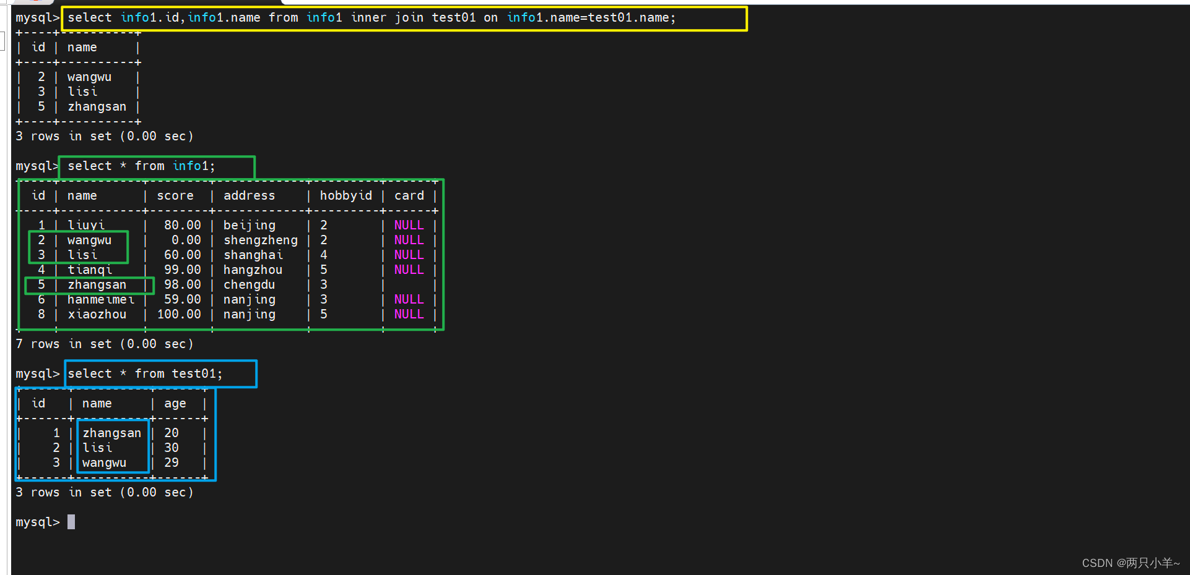Select 'lisi' row name in info1 table
Viewport: 1190px width, 575px height.
pyautogui.click(x=82, y=255)
